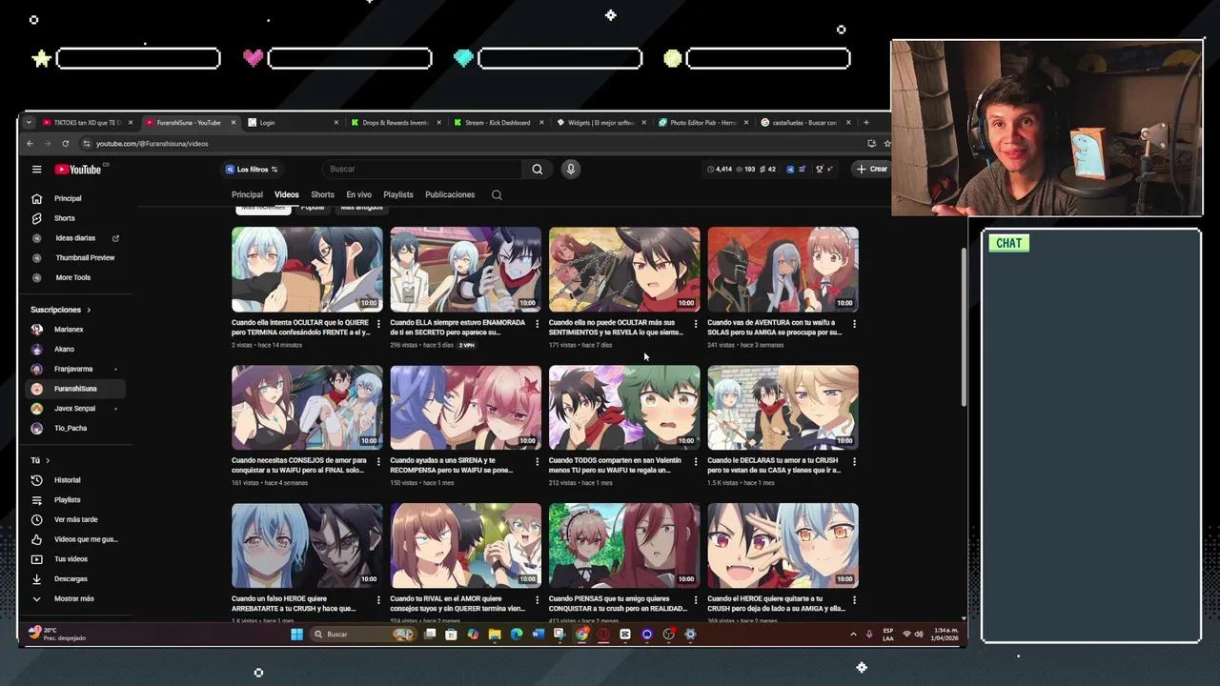Run the search with the magnifier button

538,170
